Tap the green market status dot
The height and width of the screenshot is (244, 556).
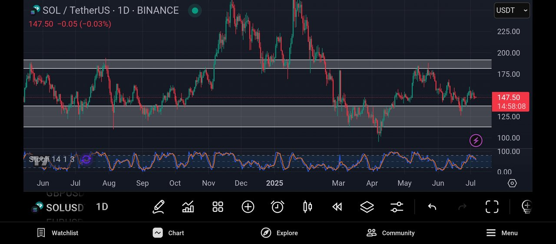point(195,10)
